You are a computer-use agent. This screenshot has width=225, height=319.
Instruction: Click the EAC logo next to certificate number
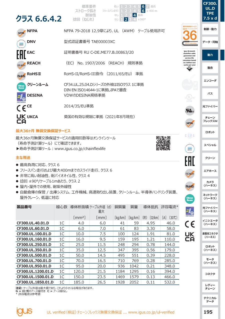coord(21,54)
